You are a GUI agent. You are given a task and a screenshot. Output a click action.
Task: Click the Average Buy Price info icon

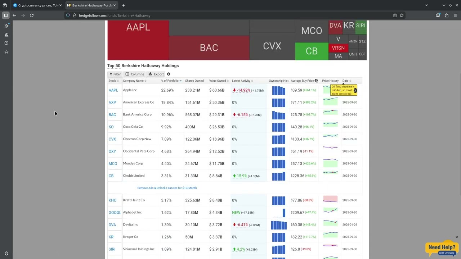point(316,81)
